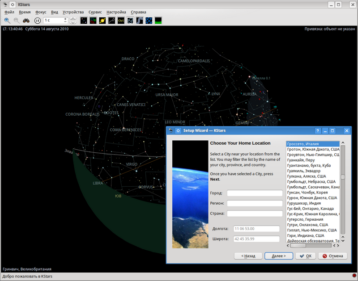Viewport: 358px width, 281px height.
Task: Toggle deep sky objects display
Action: click(93, 21)
